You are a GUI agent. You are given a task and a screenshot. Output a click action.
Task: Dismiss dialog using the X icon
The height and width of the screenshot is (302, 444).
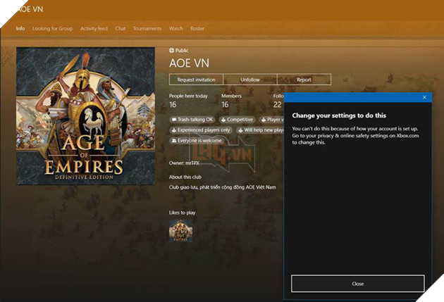(424, 97)
